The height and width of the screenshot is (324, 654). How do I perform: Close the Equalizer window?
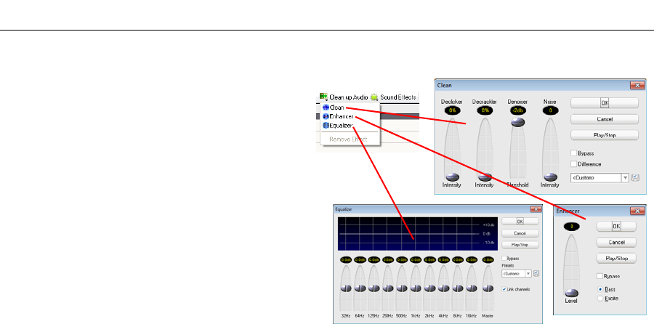pyautogui.click(x=536, y=209)
